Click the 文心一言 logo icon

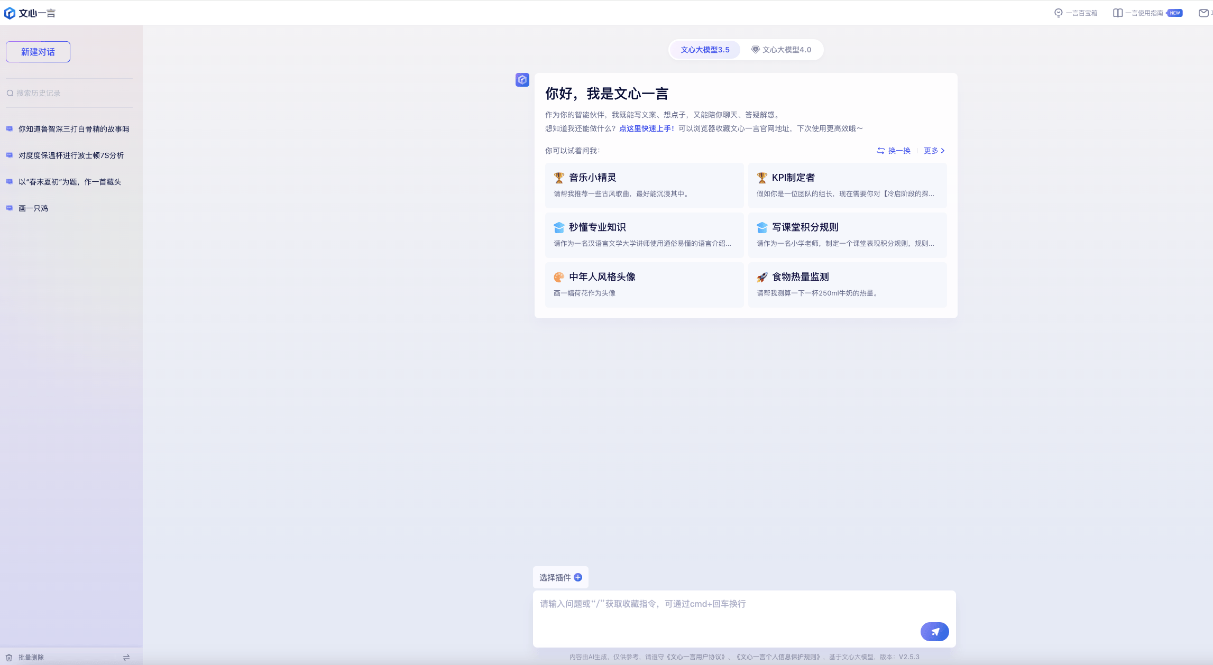coord(10,13)
